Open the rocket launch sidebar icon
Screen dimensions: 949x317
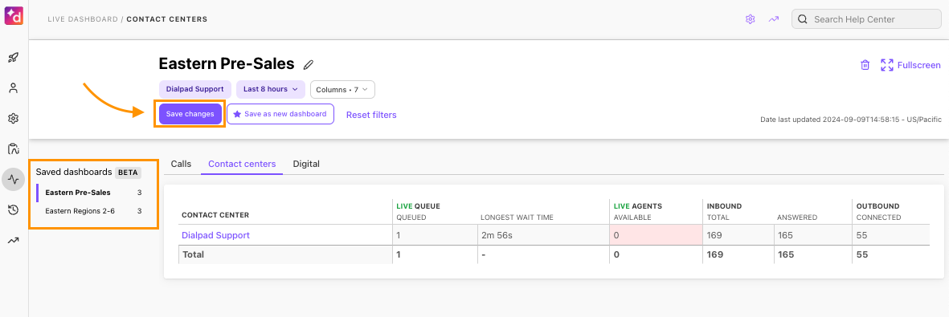(14, 58)
